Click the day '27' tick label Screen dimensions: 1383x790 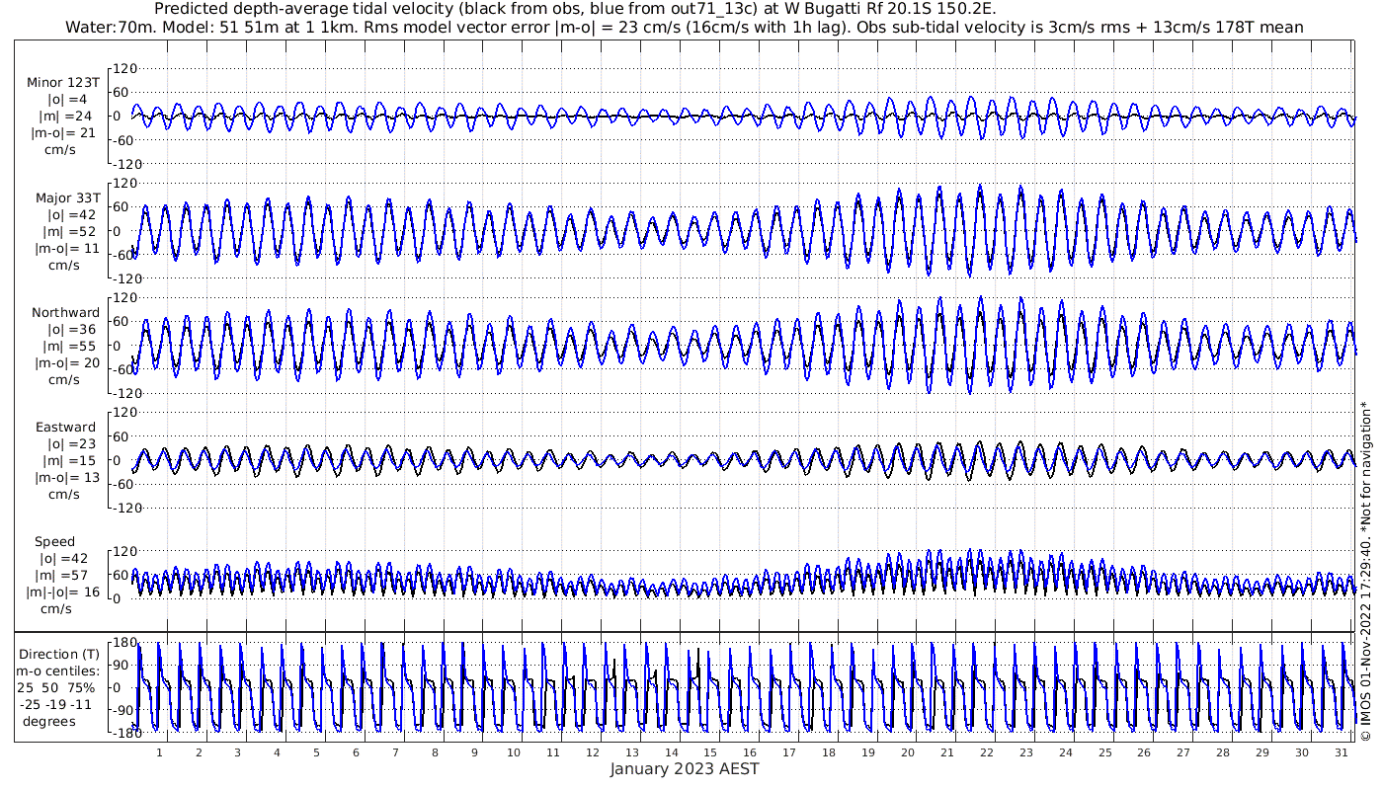[x=1182, y=752]
